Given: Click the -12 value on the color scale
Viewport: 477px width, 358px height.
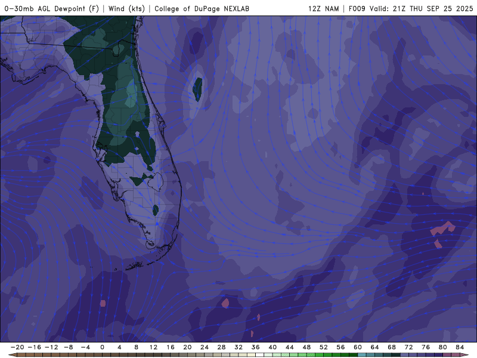Looking at the screenshot, I should pyautogui.click(x=51, y=347).
